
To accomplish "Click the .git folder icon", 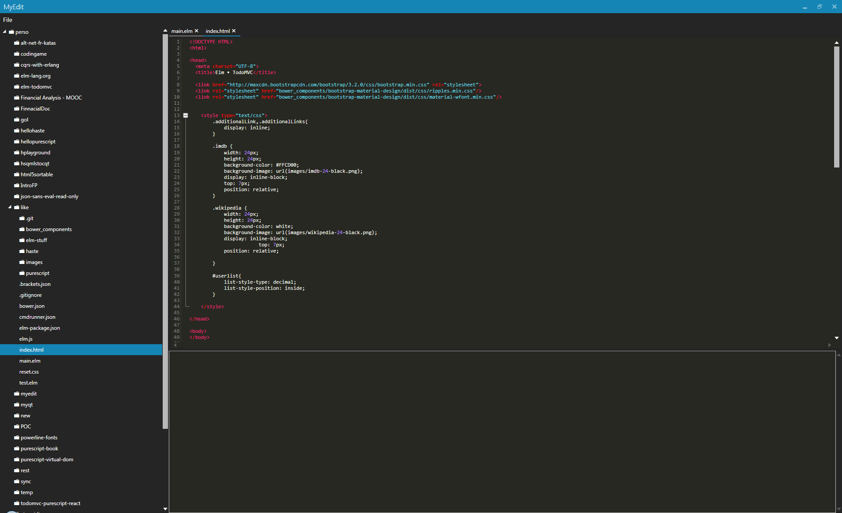I will [22, 218].
